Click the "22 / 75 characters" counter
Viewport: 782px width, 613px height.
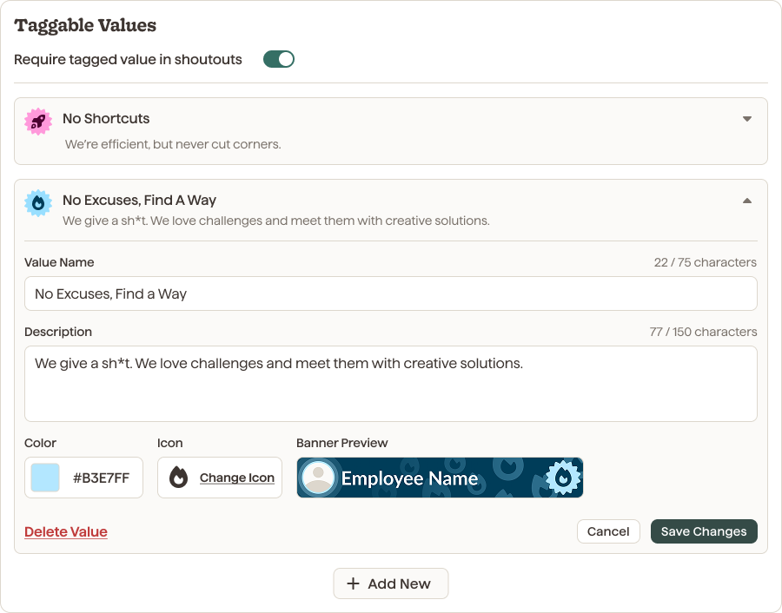(x=706, y=262)
